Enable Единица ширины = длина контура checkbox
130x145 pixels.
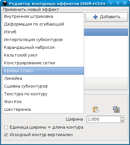[6, 127]
